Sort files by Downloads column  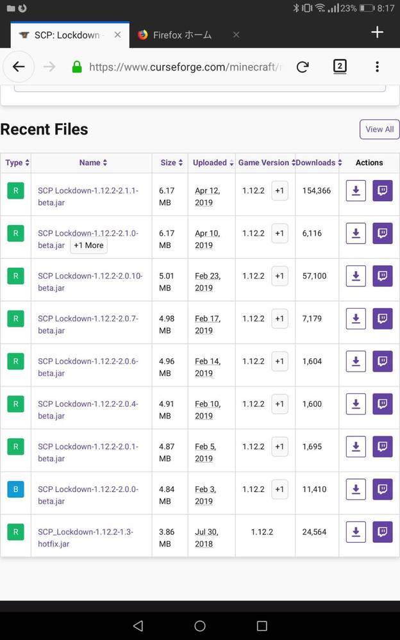pos(319,163)
